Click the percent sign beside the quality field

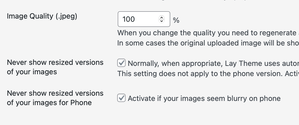click(x=176, y=20)
